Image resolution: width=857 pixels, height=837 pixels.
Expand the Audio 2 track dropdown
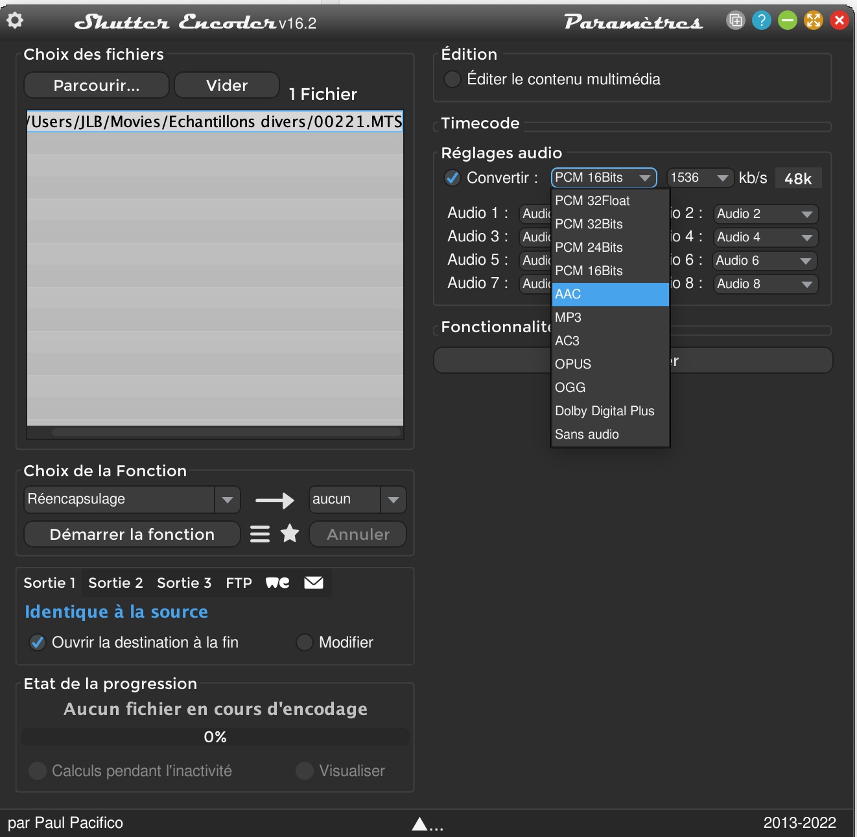click(766, 213)
